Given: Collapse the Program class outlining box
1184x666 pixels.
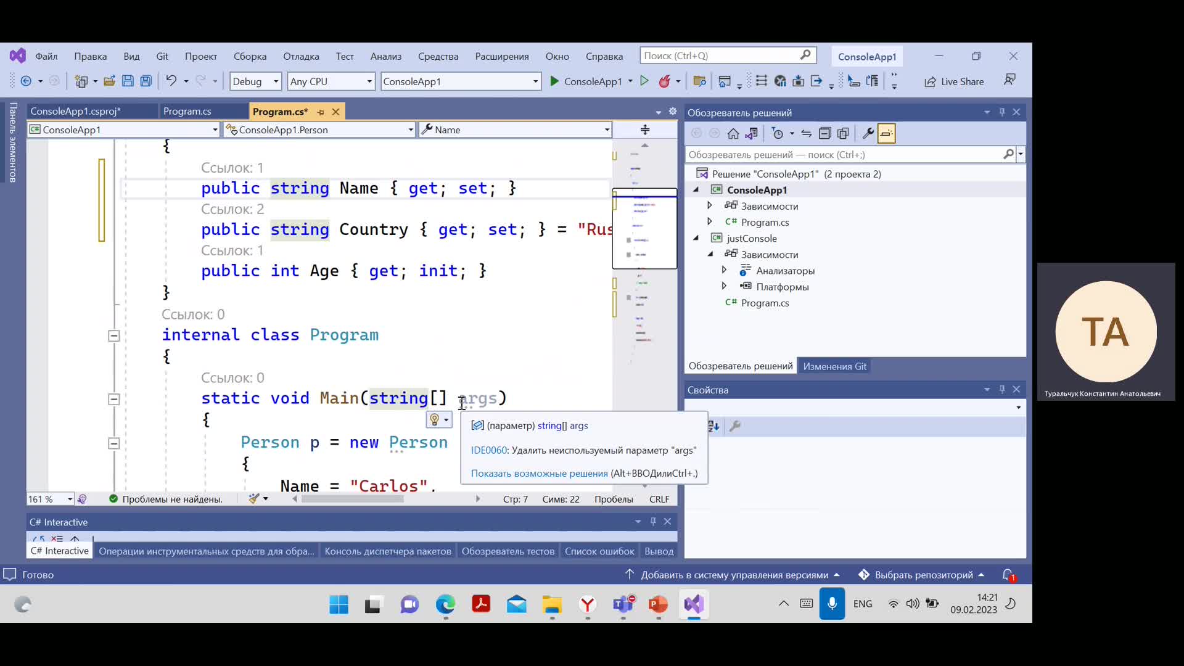Looking at the screenshot, I should 113,336.
